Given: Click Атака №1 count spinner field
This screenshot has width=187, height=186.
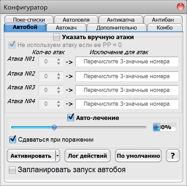Looking at the screenshot, I should 51,61.
